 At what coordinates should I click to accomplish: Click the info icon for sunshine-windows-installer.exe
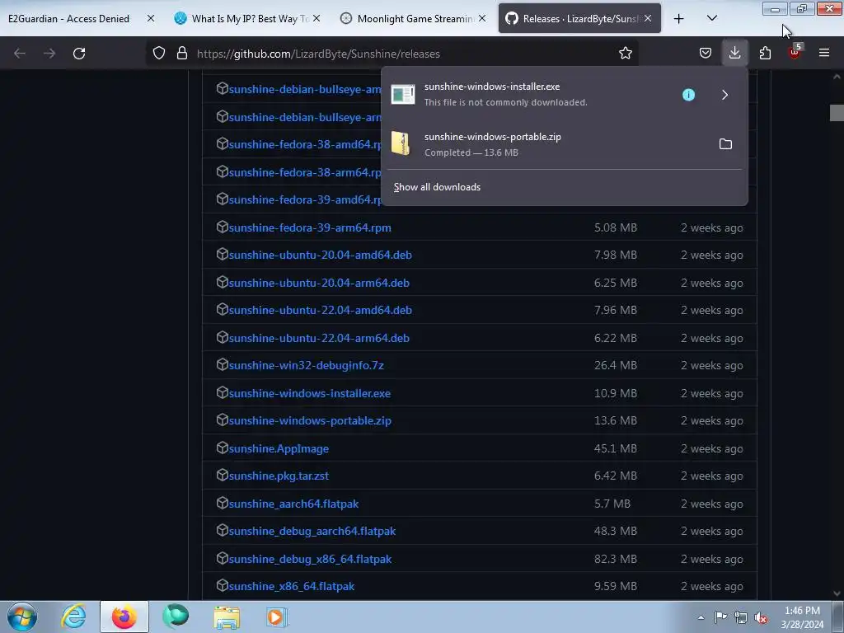(688, 95)
